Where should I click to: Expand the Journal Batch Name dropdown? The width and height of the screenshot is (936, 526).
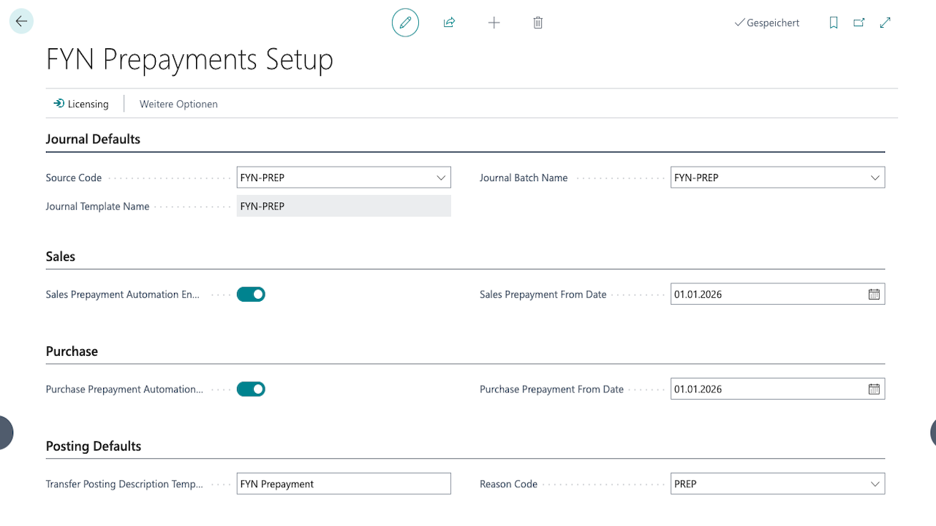point(875,178)
